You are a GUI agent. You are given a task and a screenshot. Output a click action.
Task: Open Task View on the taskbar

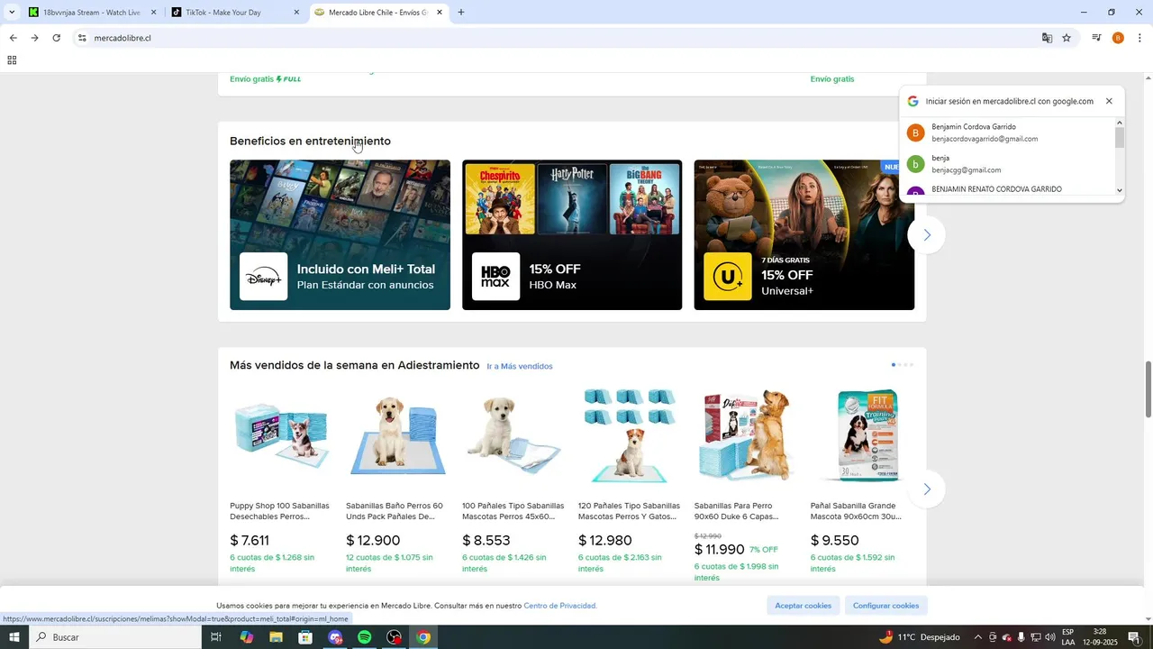216,637
